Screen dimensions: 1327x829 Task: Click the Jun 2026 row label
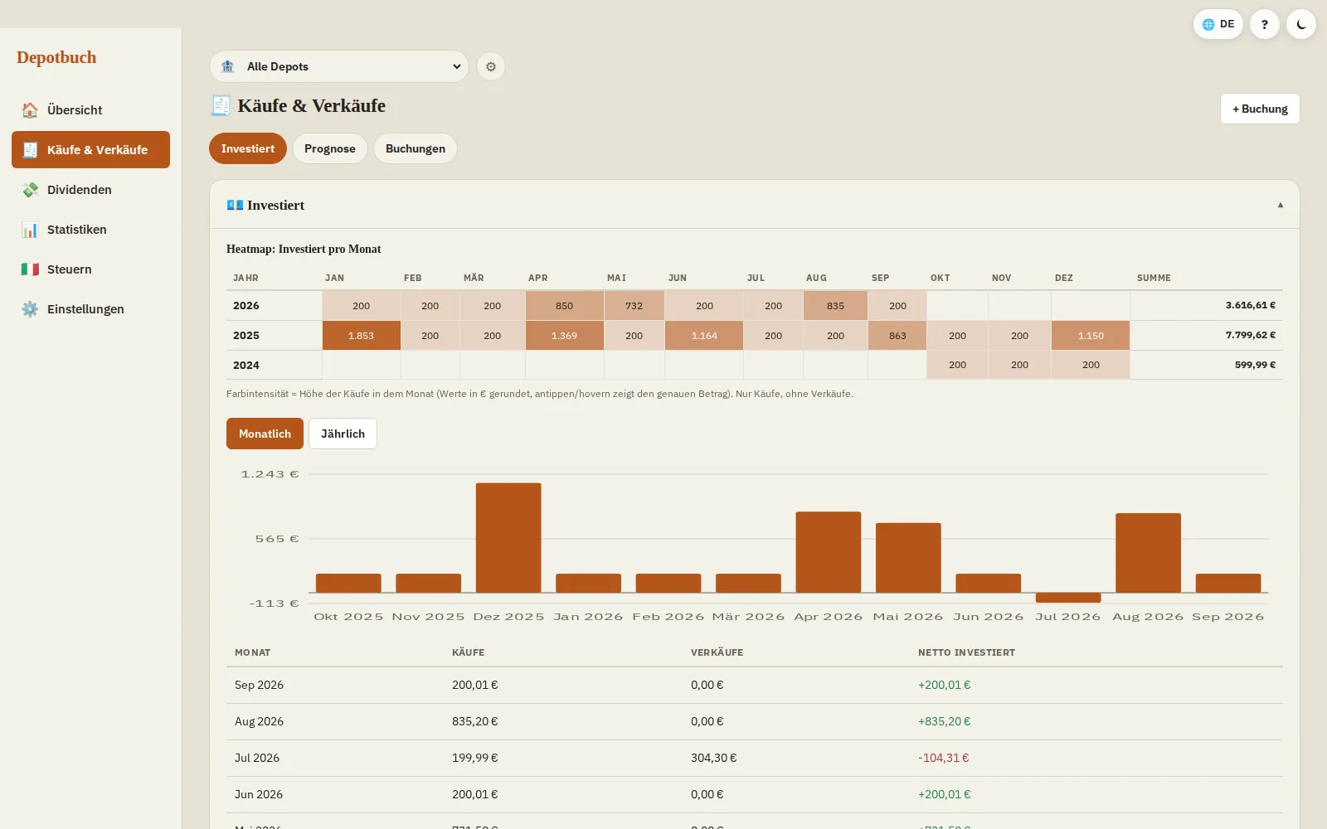[x=258, y=794]
